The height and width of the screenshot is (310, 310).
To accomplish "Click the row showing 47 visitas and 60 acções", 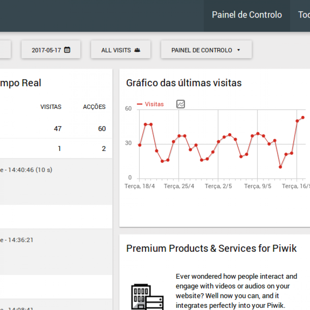I will coord(56,129).
